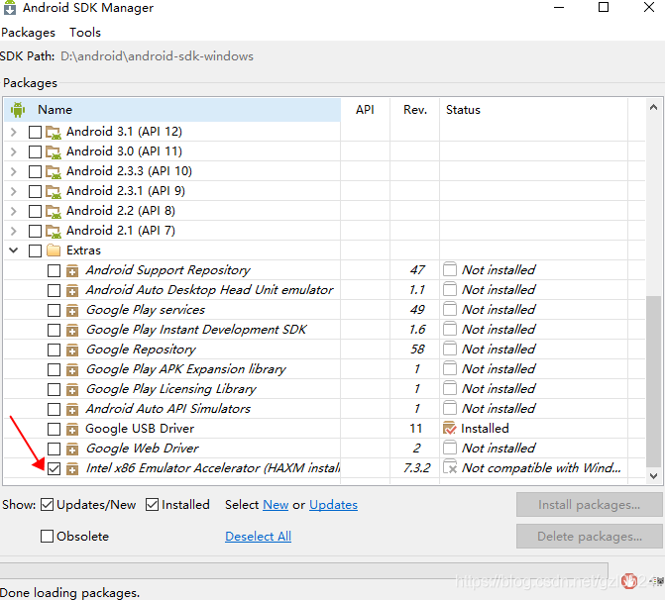Check the Android 2.2 (API 8) checkbox
The image size is (665, 600).
[x=35, y=211]
